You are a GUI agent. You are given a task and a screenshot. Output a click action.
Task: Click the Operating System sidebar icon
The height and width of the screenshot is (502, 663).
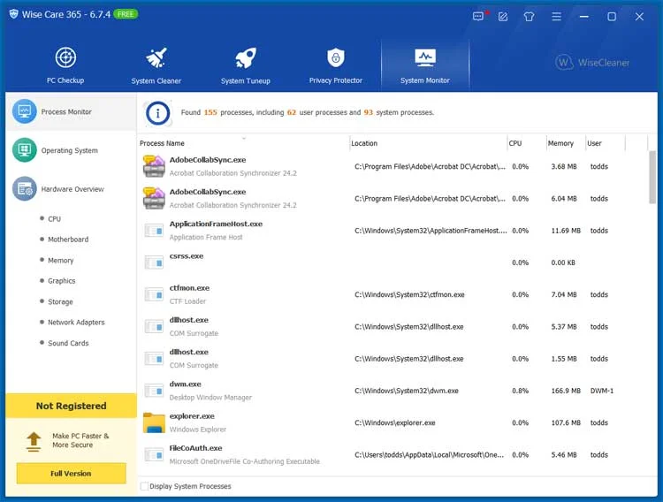click(25, 150)
